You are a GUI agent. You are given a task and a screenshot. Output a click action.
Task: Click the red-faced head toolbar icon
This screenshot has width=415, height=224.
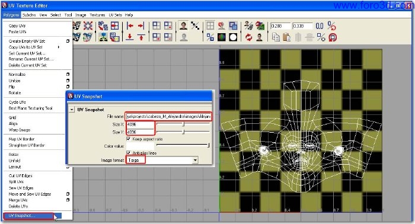click(222, 26)
